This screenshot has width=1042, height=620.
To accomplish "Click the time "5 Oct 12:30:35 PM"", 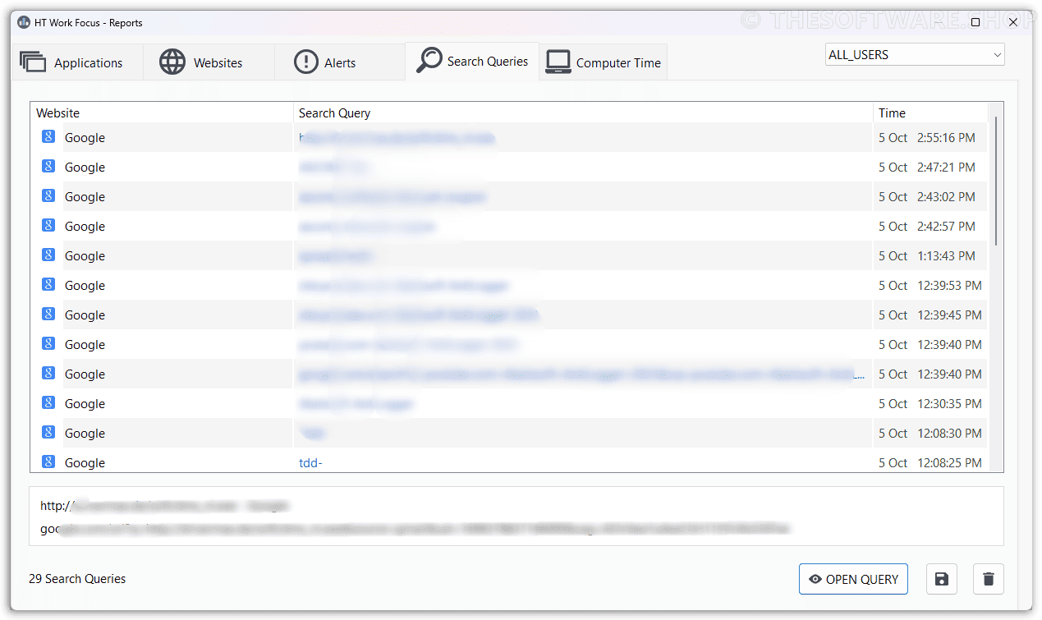I will point(930,404).
